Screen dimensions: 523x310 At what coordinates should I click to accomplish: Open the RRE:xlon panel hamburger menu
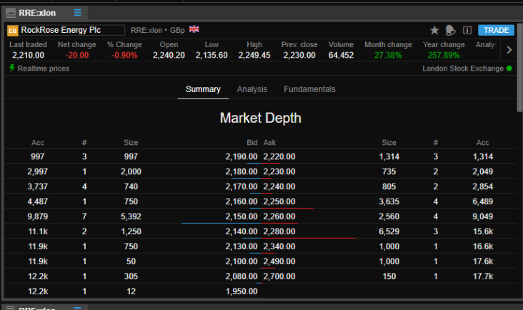pyautogui.click(x=77, y=13)
